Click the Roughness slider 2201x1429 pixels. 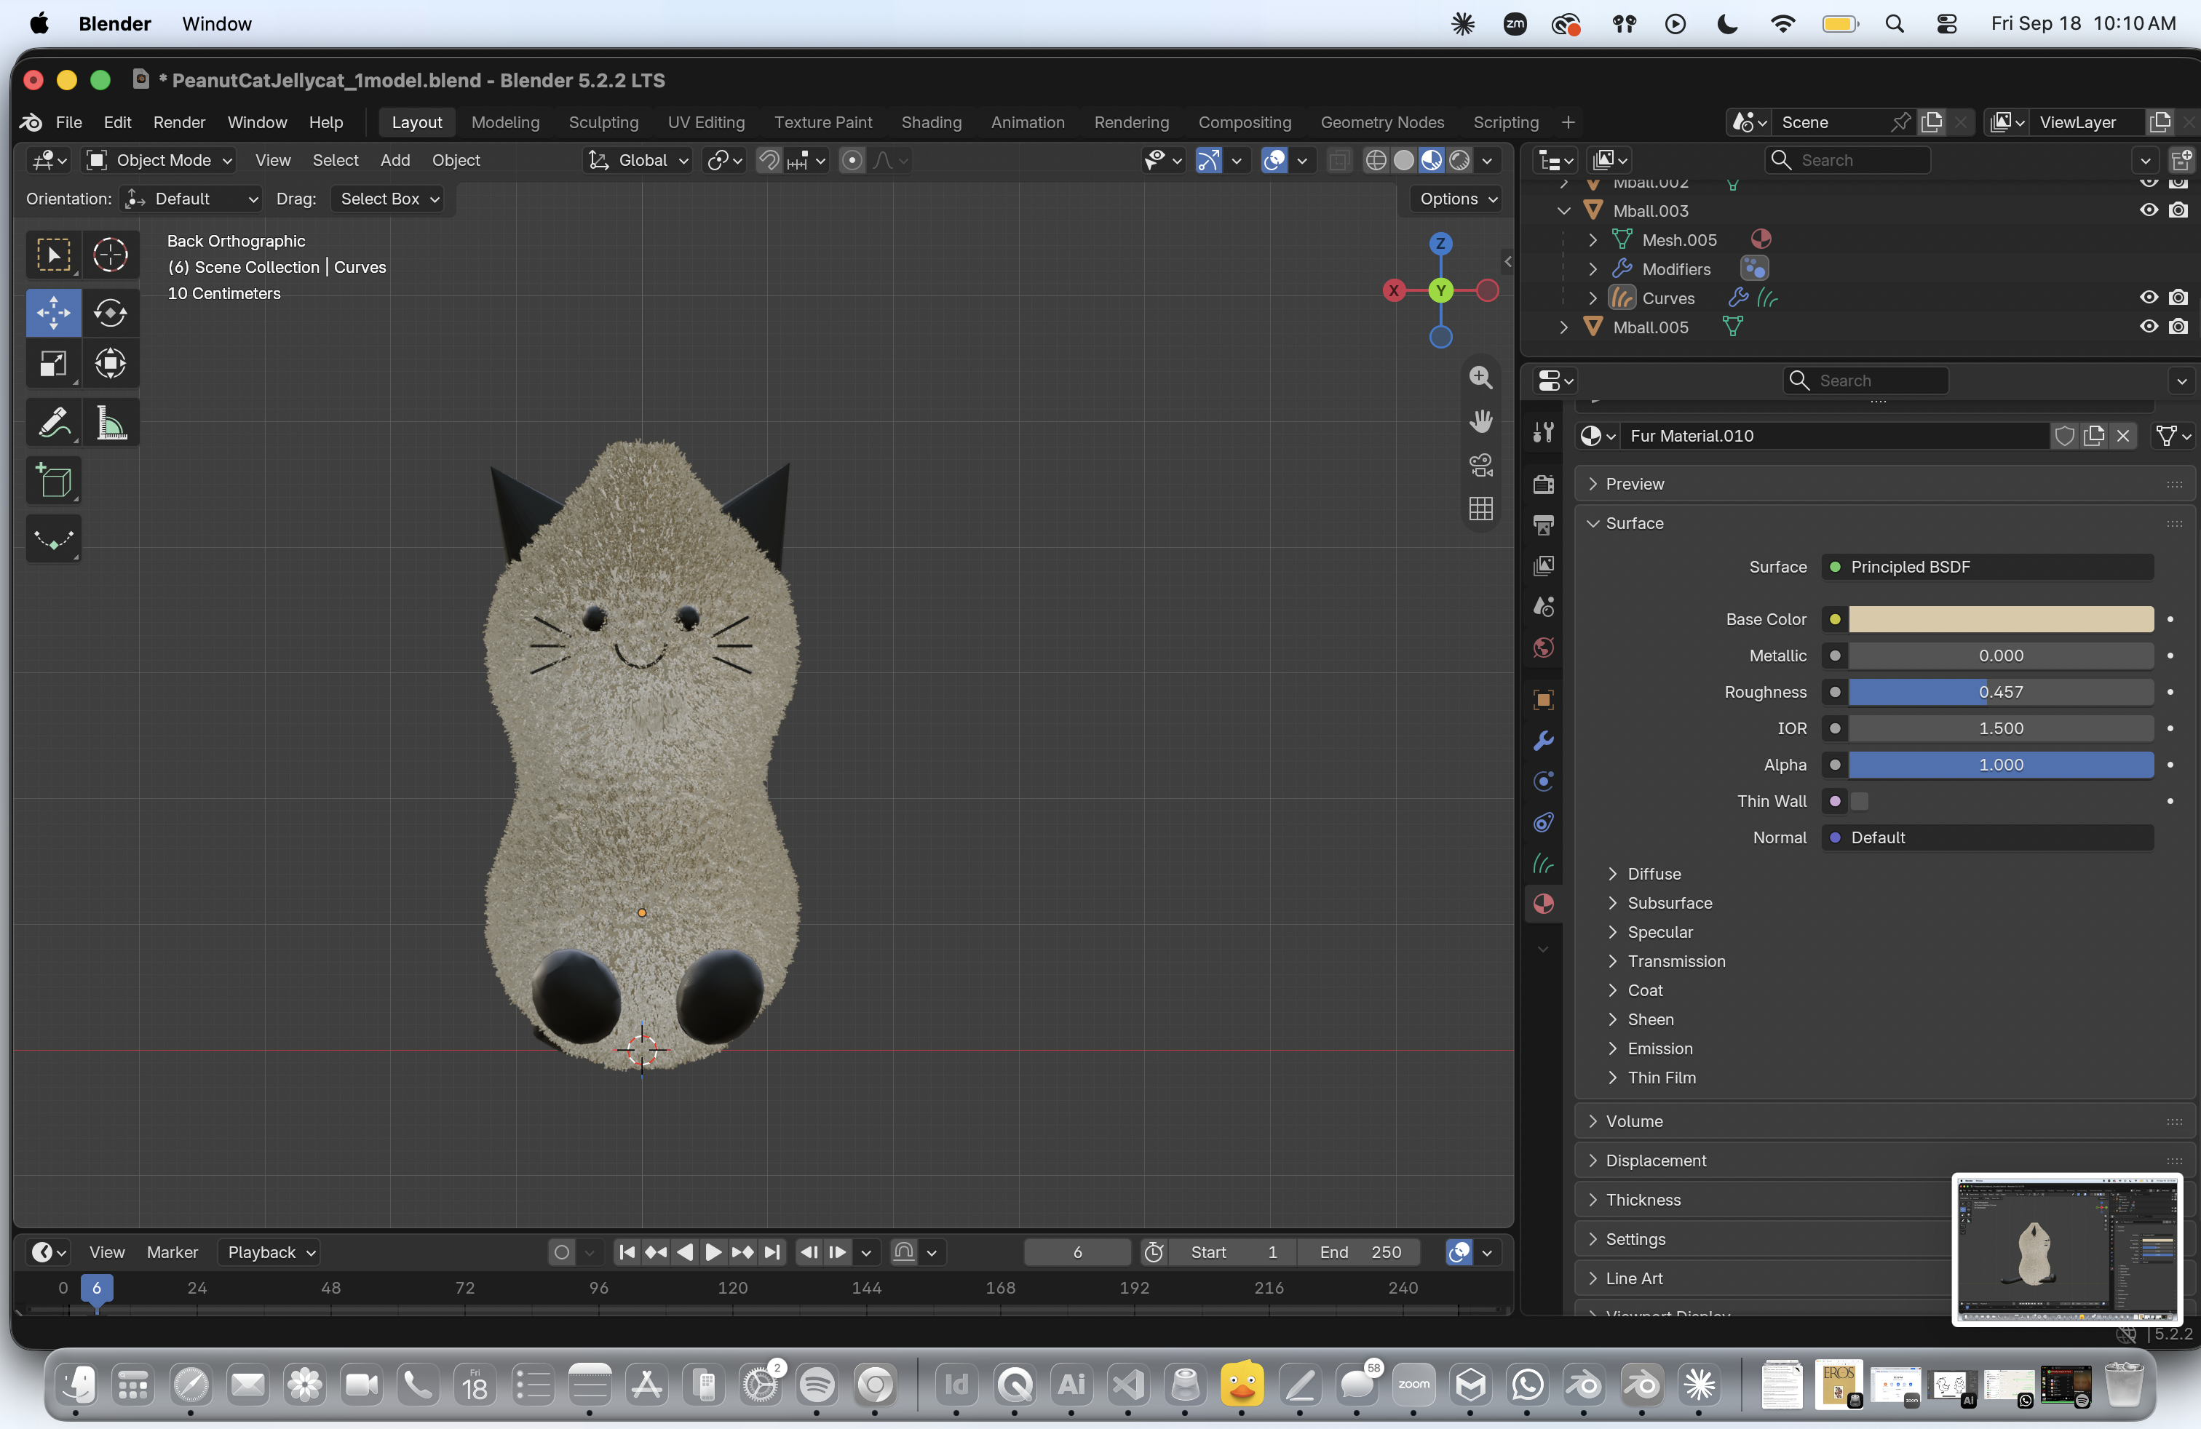2000,693
